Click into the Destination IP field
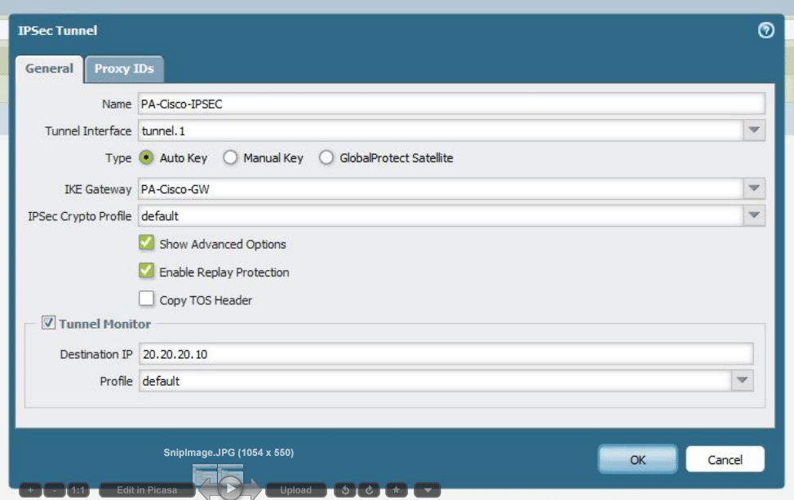 pos(445,354)
